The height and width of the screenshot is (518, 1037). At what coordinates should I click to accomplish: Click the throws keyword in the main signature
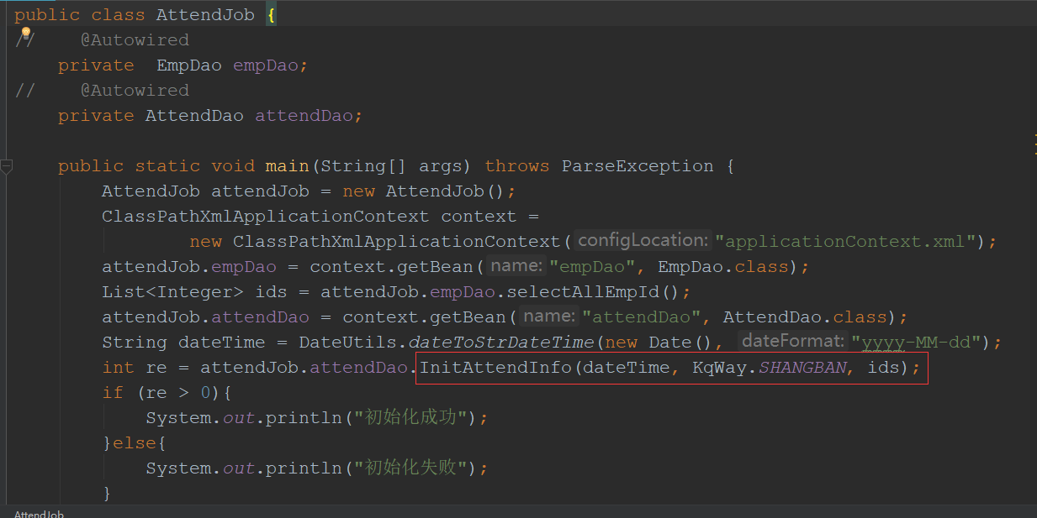pyautogui.click(x=517, y=166)
